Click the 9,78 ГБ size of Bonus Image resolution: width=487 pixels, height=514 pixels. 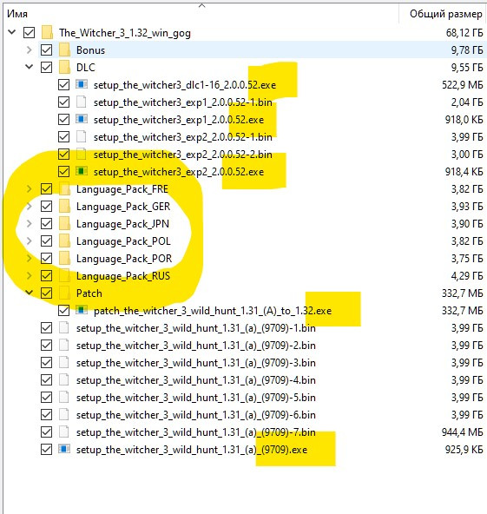click(467, 50)
